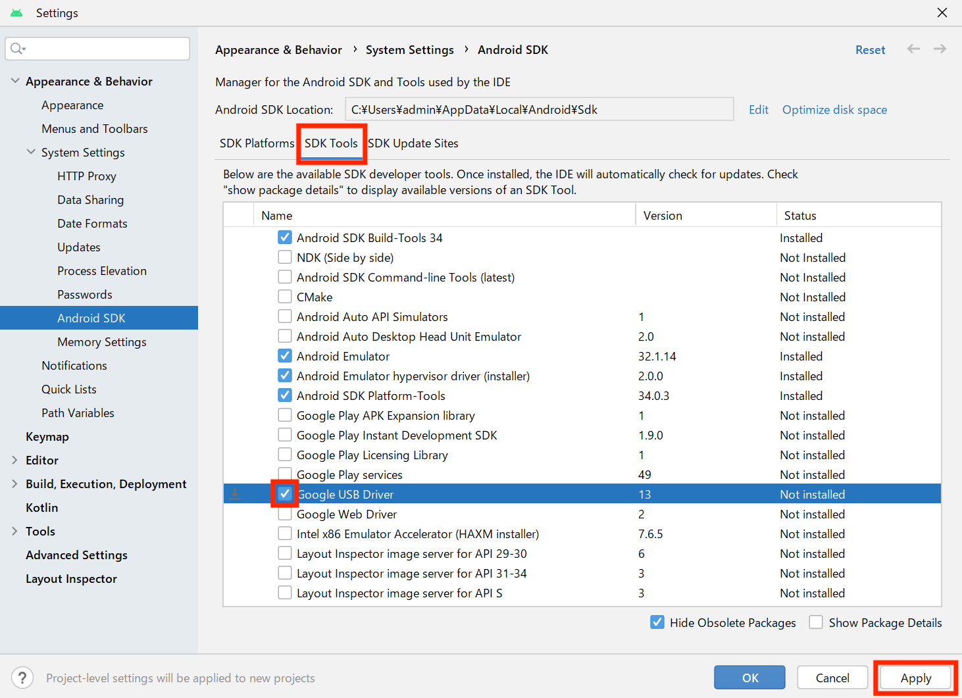Select Process Elevation
962x698 pixels.
102,271
